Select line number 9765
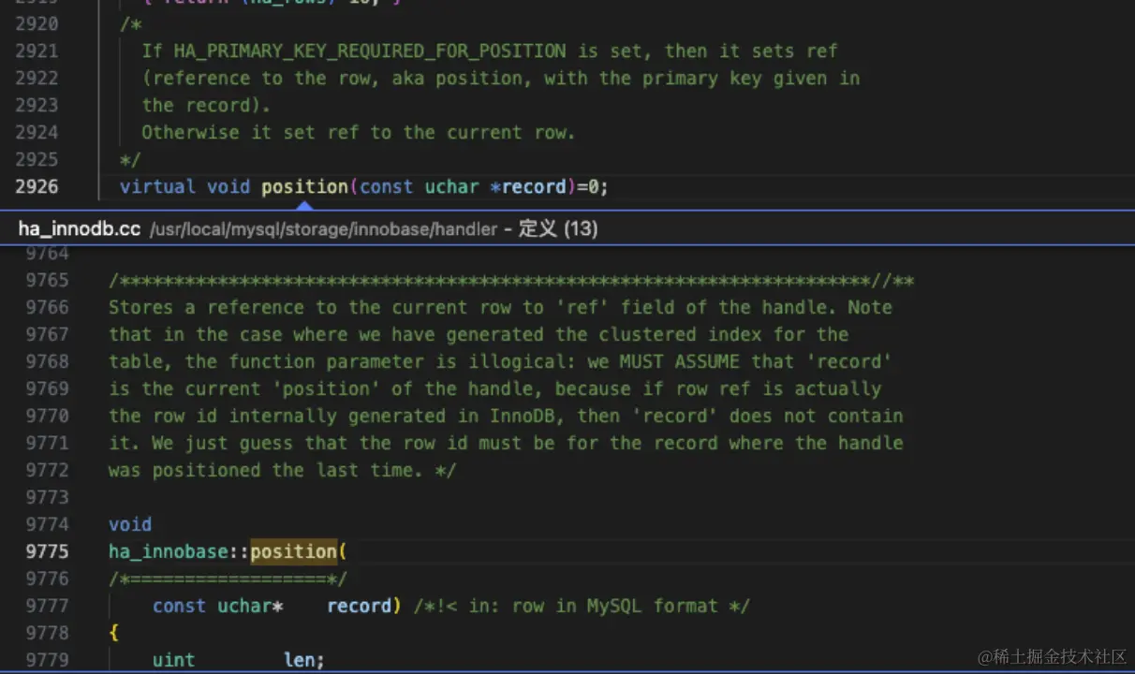Image resolution: width=1135 pixels, height=674 pixels. tap(48, 280)
